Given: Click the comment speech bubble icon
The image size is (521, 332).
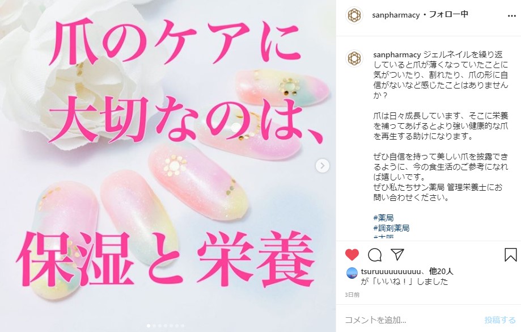Looking at the screenshot, I should pyautogui.click(x=375, y=255).
